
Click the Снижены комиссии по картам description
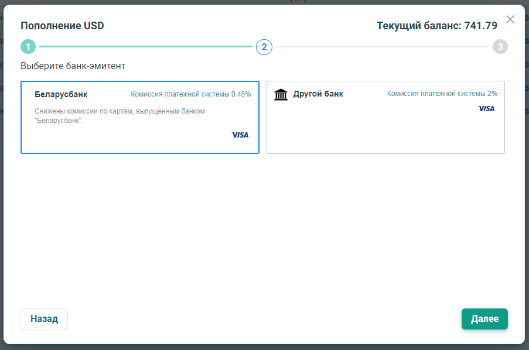coord(120,116)
